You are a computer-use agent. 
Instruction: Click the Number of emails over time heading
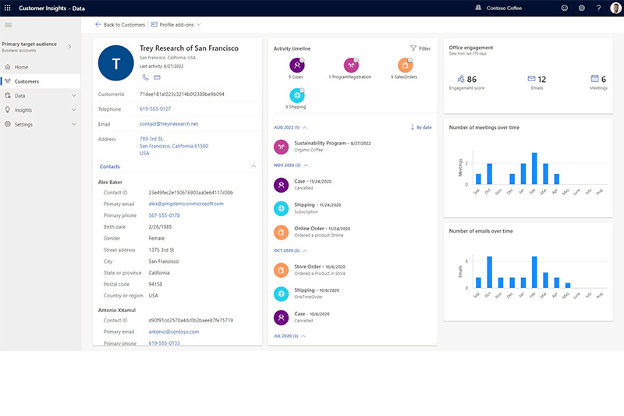480,231
